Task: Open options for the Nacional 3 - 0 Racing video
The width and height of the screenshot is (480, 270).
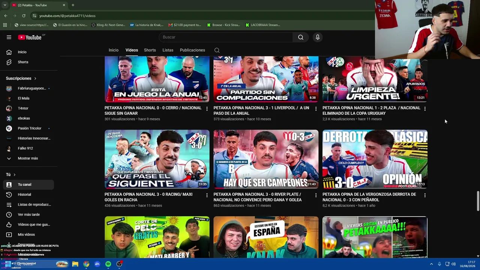Action: 207,195
